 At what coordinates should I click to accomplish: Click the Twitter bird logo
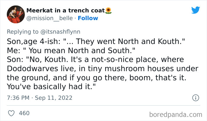point(195,10)
